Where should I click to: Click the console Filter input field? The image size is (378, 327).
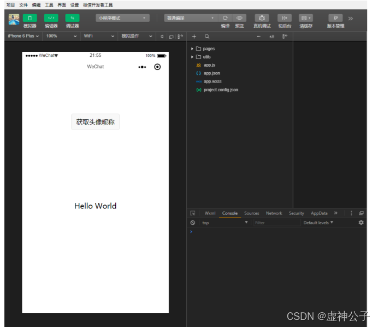click(x=277, y=223)
